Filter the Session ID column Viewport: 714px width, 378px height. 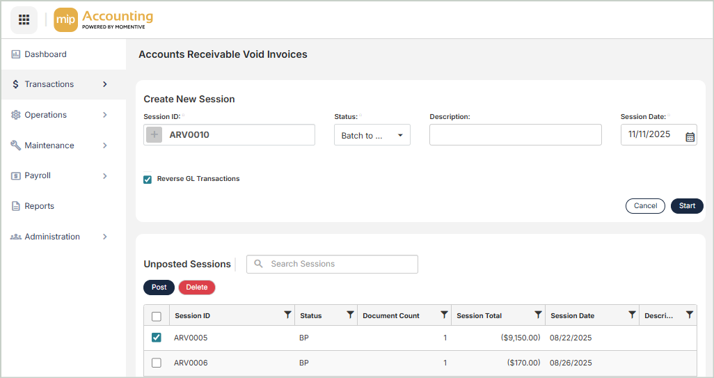tap(287, 315)
